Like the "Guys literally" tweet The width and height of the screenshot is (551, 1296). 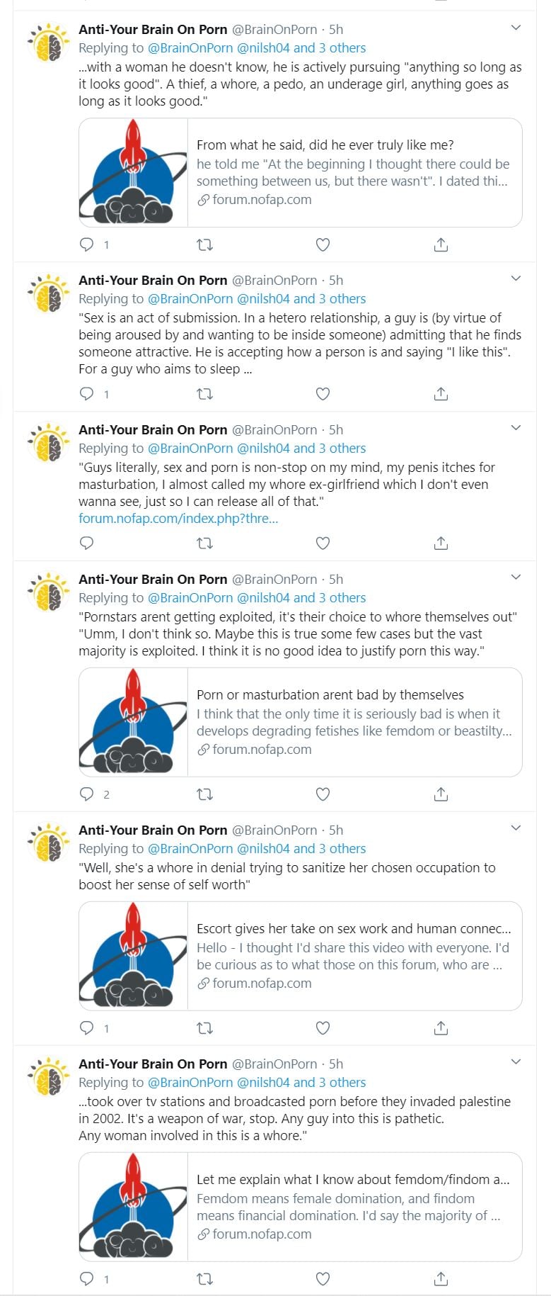pos(323,543)
